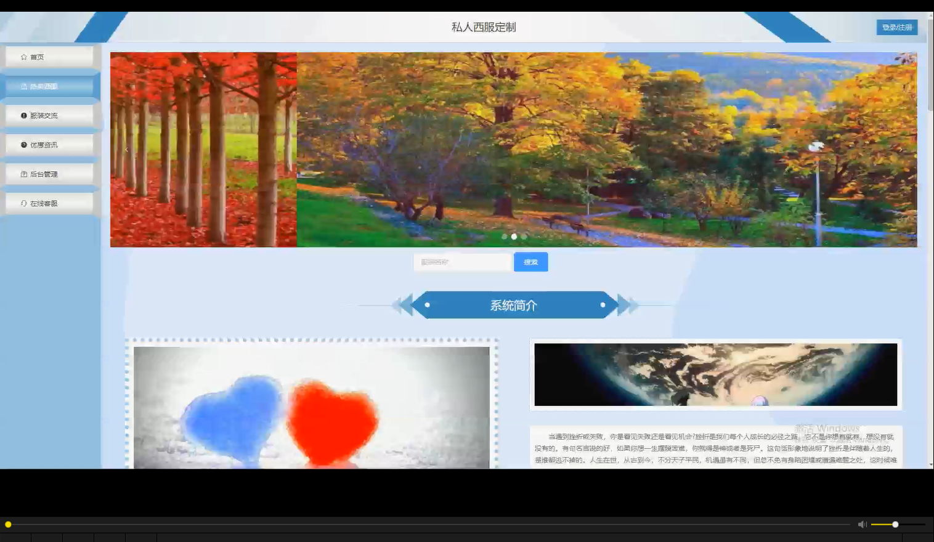Click the window icon beside 后台管理
The width and height of the screenshot is (934, 542).
pos(23,174)
